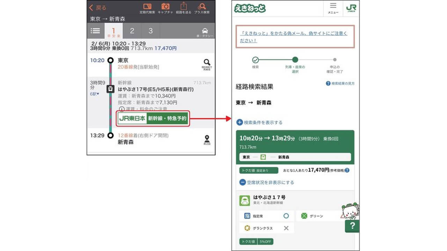Tap the キャプチャ camera icon

coord(165,8)
